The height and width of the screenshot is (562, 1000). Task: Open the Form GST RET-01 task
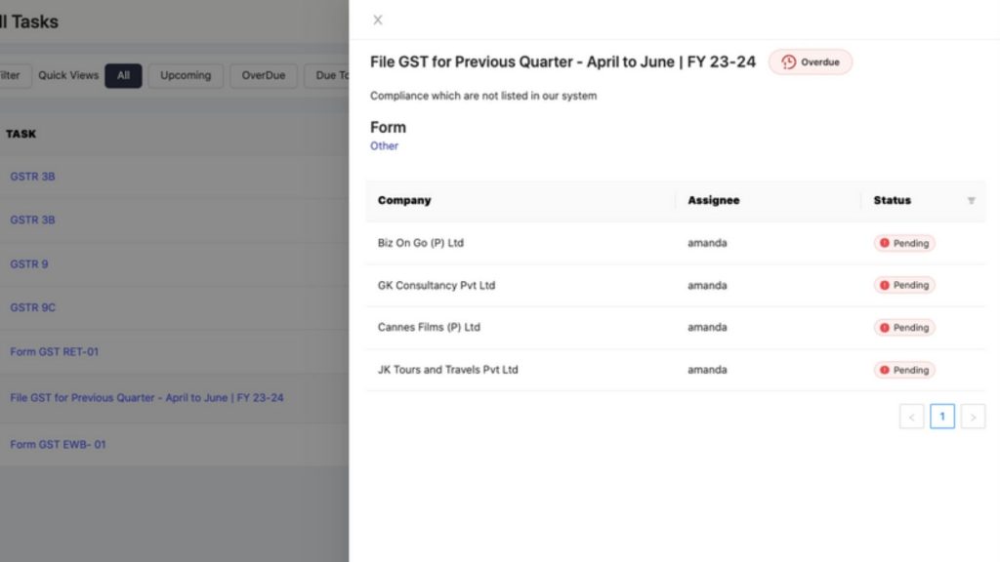[x=55, y=351]
